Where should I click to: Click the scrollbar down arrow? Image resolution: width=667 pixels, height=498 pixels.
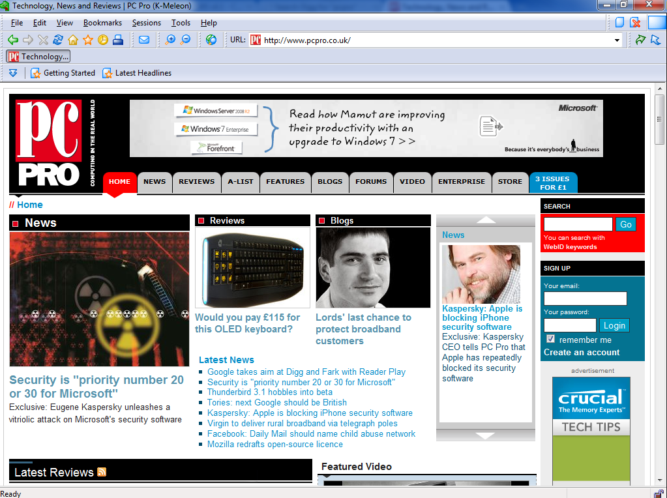tap(660, 480)
